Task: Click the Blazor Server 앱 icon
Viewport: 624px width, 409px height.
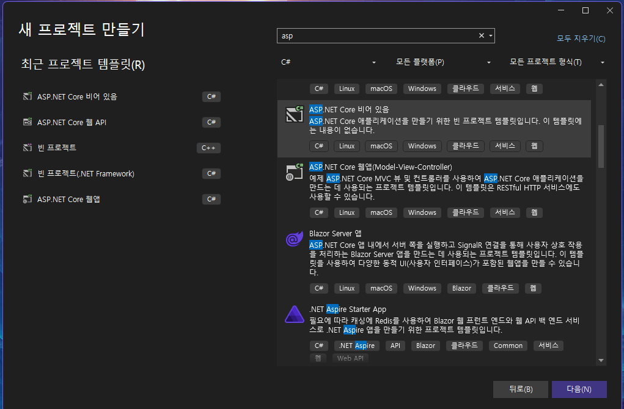Action: [x=295, y=239]
